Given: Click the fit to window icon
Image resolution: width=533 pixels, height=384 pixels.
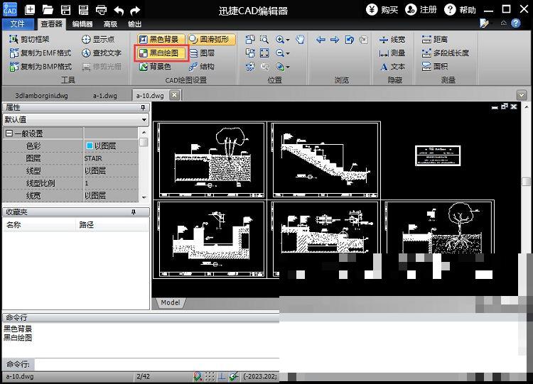Looking at the screenshot, I should (264, 53).
